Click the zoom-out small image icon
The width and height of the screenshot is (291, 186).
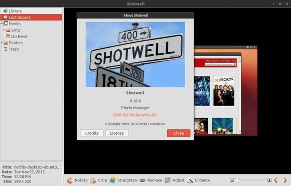pos(232,180)
